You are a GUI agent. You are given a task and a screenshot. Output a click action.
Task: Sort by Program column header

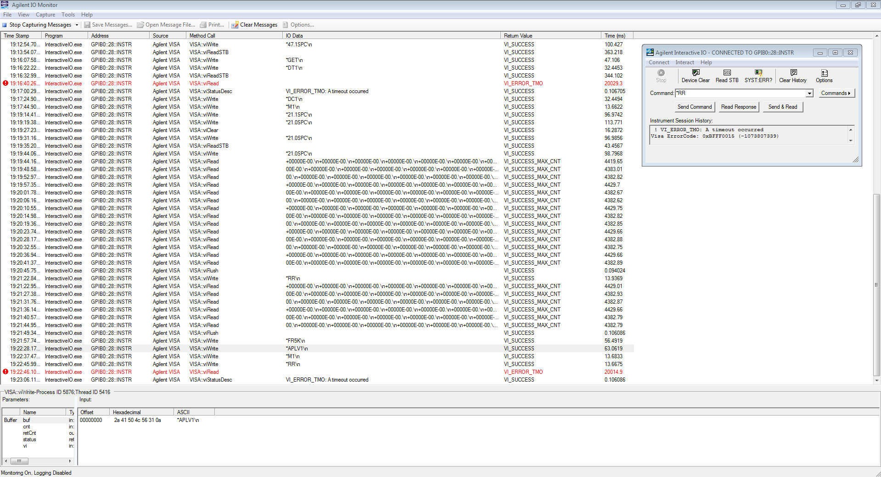click(x=65, y=35)
